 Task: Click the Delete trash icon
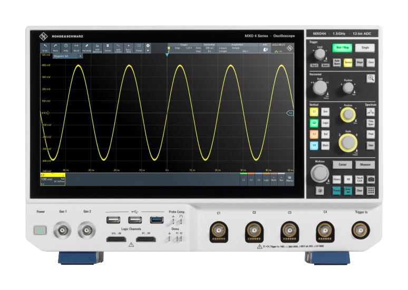(108, 47)
